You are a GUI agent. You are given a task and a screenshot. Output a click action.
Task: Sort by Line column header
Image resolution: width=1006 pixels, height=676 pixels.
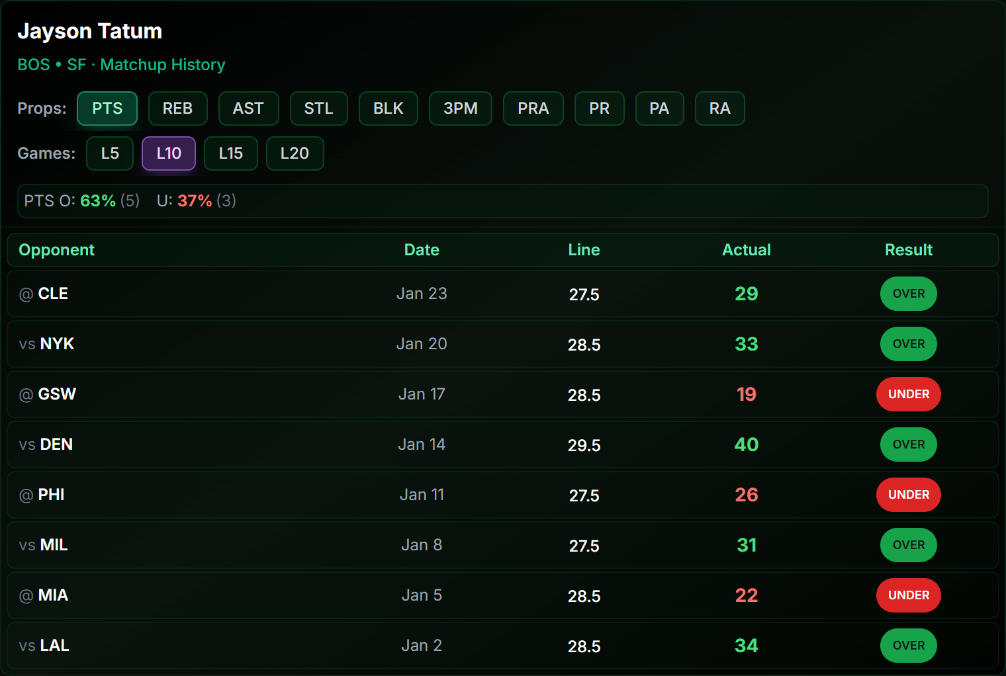(x=584, y=250)
